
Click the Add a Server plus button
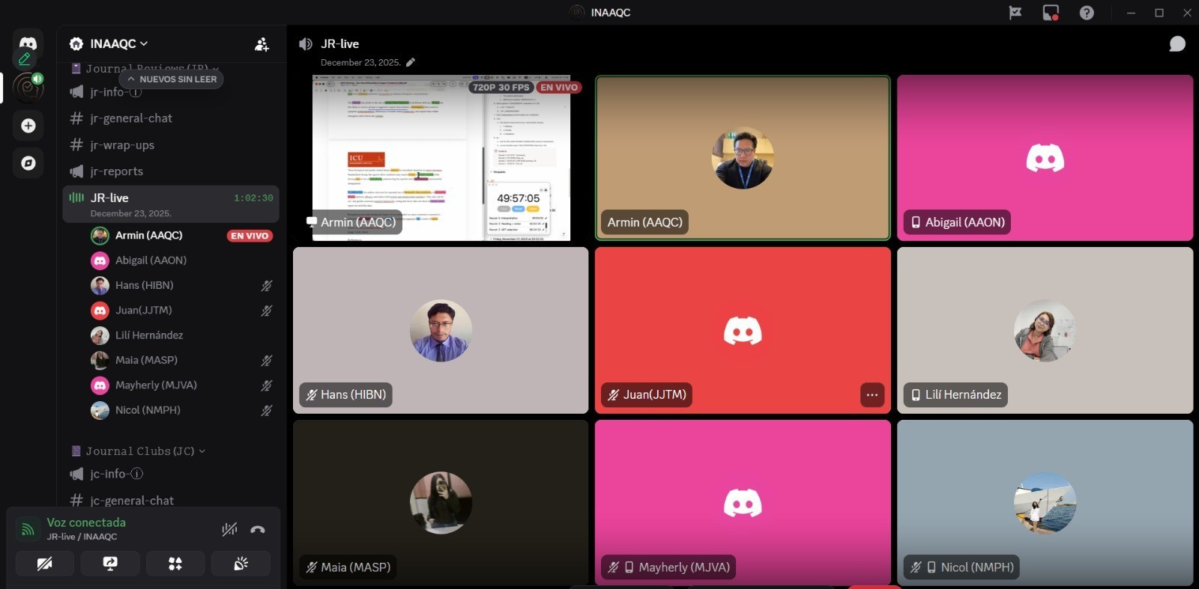pos(28,126)
